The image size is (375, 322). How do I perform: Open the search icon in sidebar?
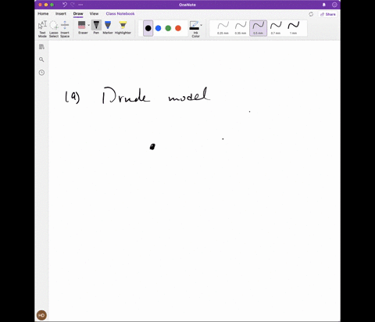click(x=41, y=59)
